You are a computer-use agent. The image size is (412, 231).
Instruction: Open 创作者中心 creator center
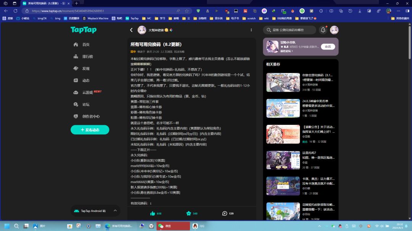click(x=87, y=116)
